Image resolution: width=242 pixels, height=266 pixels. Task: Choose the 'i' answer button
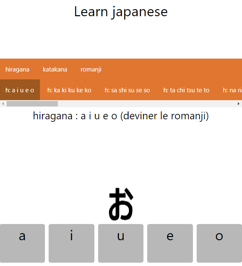tap(72, 243)
